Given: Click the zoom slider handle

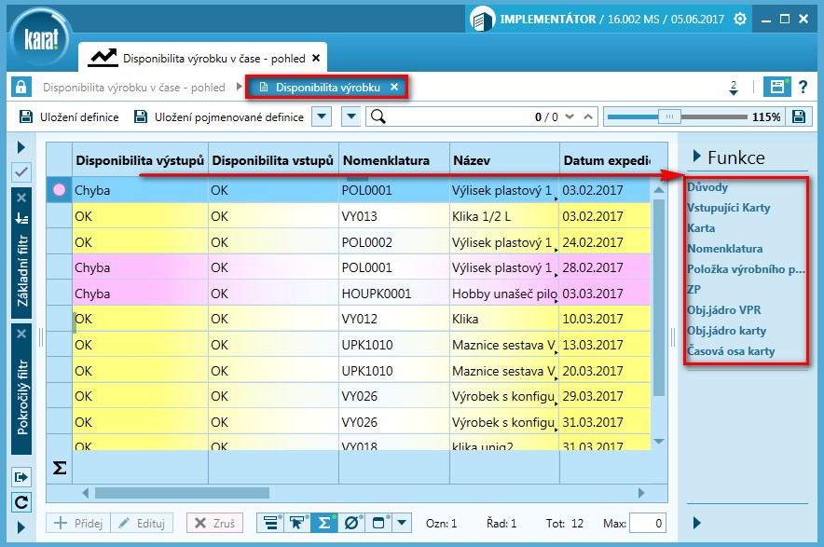Looking at the screenshot, I should 667,116.
